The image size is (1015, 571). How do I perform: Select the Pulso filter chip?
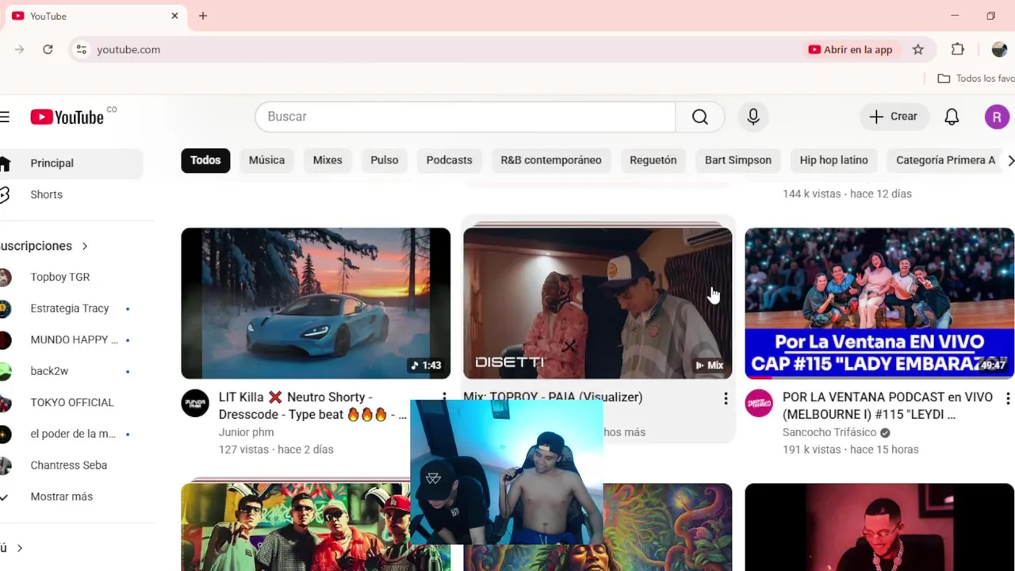(x=385, y=160)
